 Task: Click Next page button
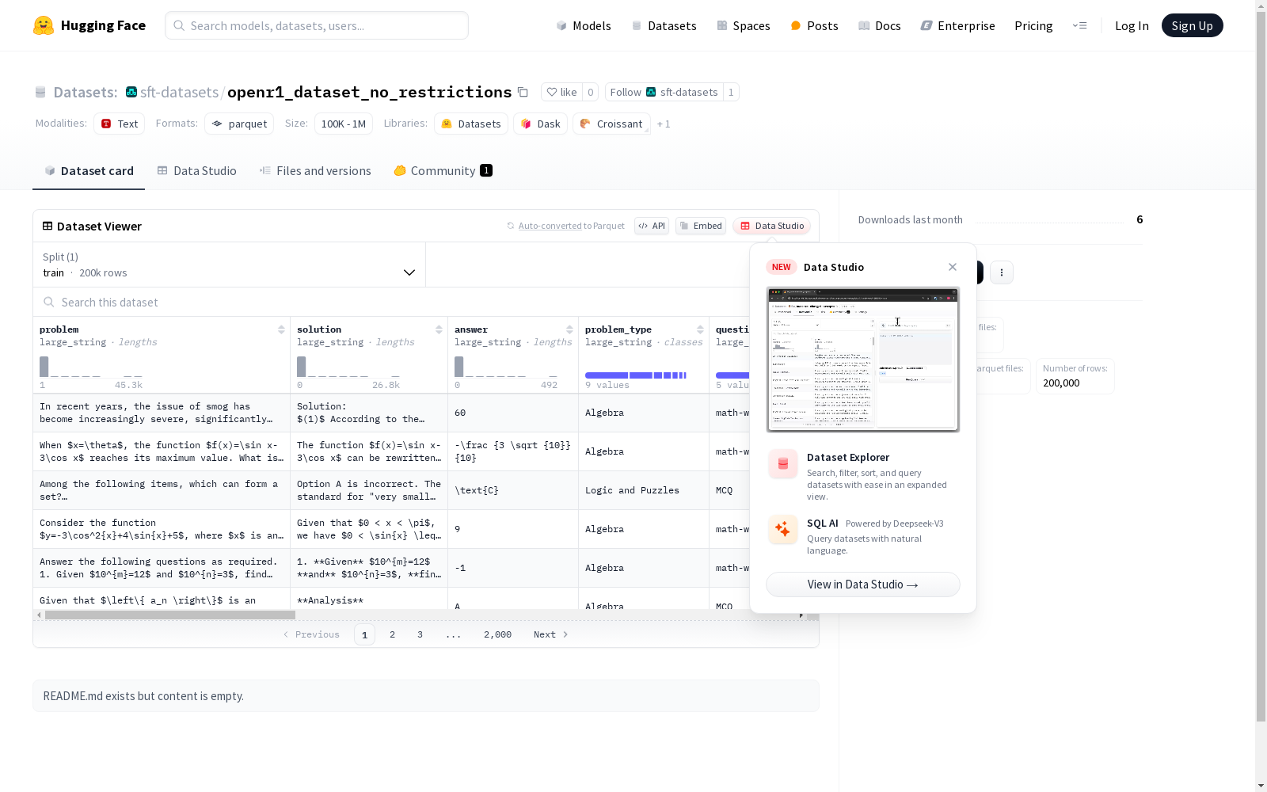pos(551,634)
